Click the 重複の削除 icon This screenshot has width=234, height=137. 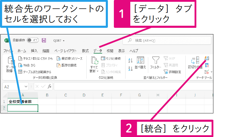(x=207, y=65)
